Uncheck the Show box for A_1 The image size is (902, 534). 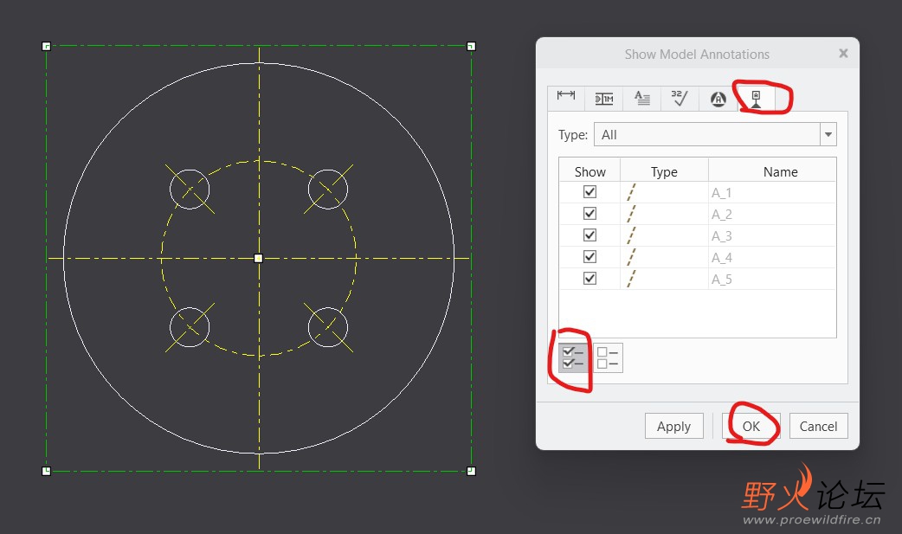[x=590, y=191]
